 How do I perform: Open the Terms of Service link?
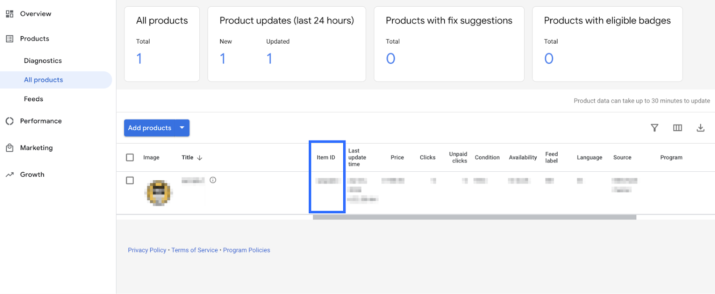pos(195,250)
